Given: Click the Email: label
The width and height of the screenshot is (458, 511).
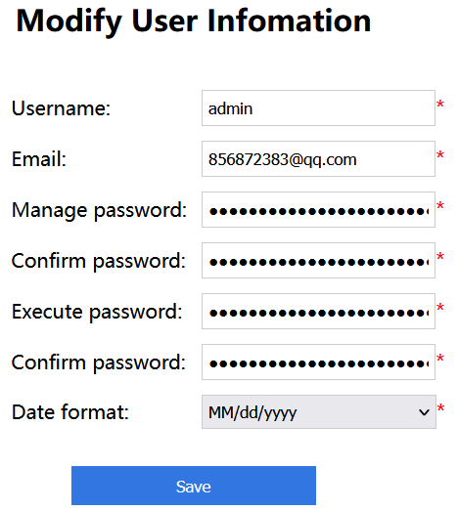Looking at the screenshot, I should (39, 159).
